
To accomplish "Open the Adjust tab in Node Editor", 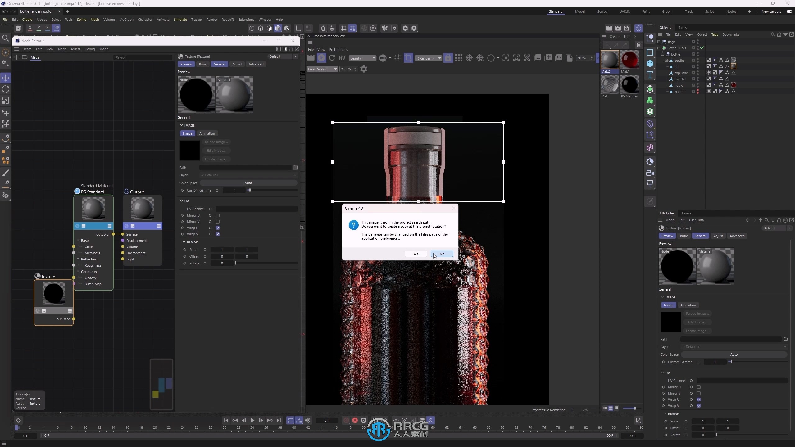I will coord(237,64).
